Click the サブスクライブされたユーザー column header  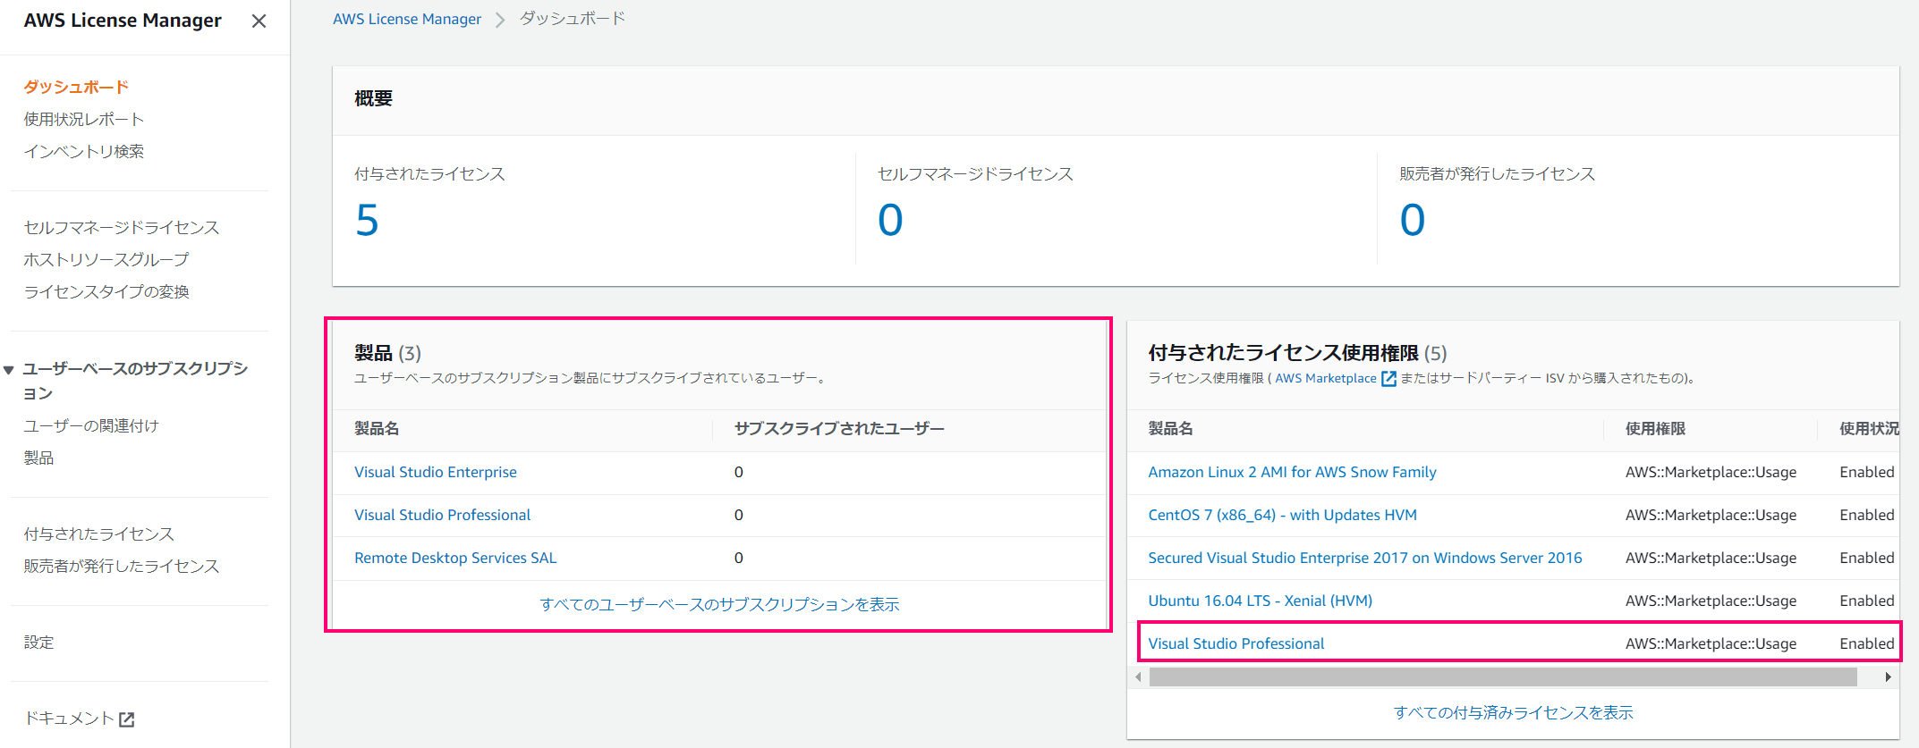(839, 429)
